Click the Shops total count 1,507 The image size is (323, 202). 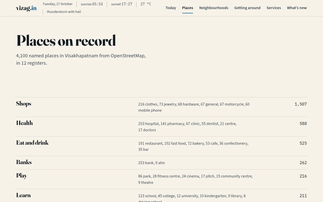click(x=301, y=104)
